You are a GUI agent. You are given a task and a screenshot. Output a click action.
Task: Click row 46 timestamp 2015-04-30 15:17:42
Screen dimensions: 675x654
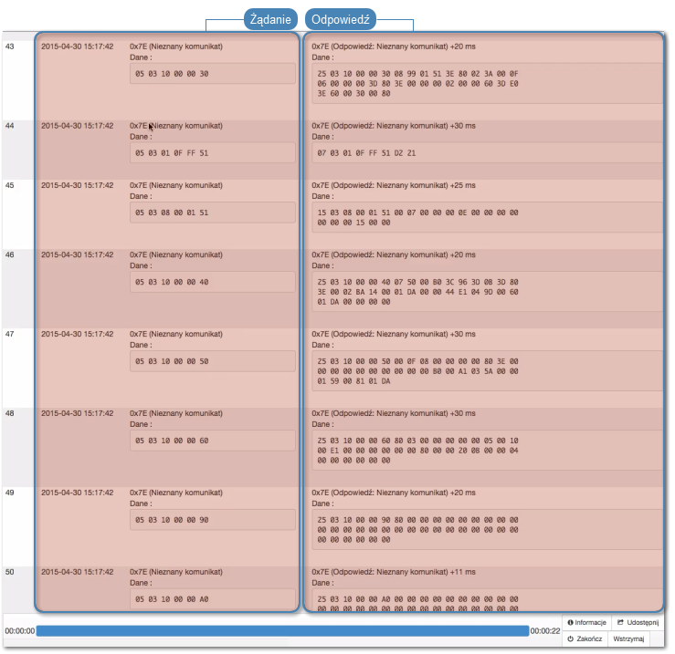pyautogui.click(x=77, y=254)
